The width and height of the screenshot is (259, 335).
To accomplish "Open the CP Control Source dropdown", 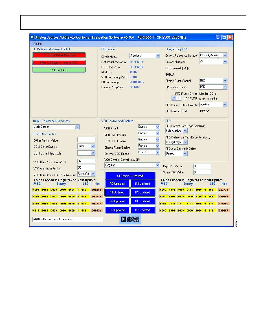I will 213,87.
